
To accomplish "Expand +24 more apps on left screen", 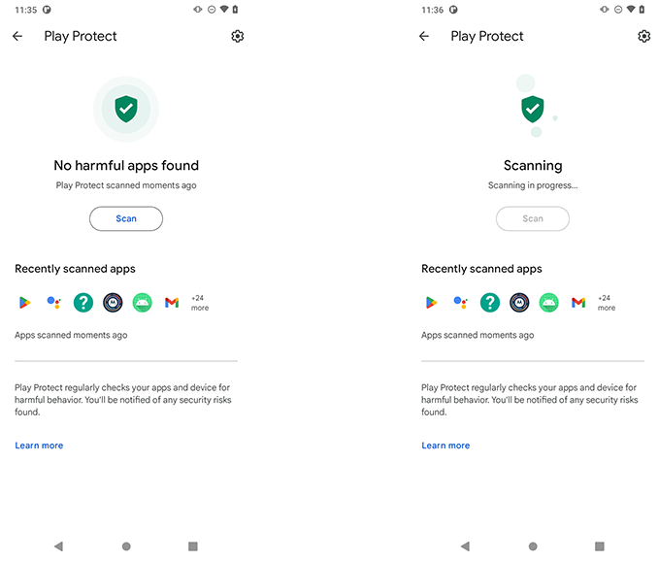I will coord(200,303).
